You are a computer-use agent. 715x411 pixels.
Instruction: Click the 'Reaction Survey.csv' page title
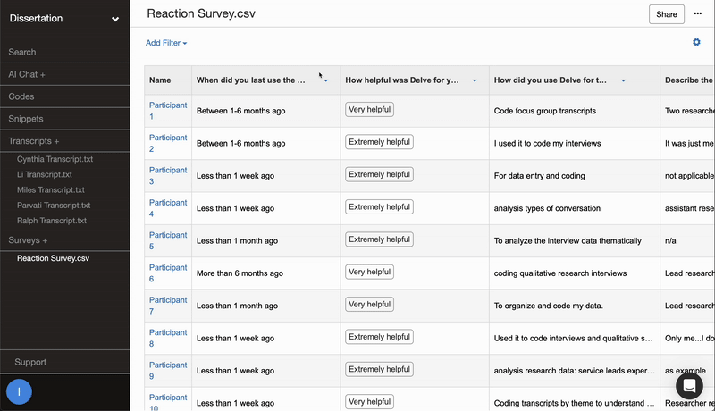pos(201,13)
